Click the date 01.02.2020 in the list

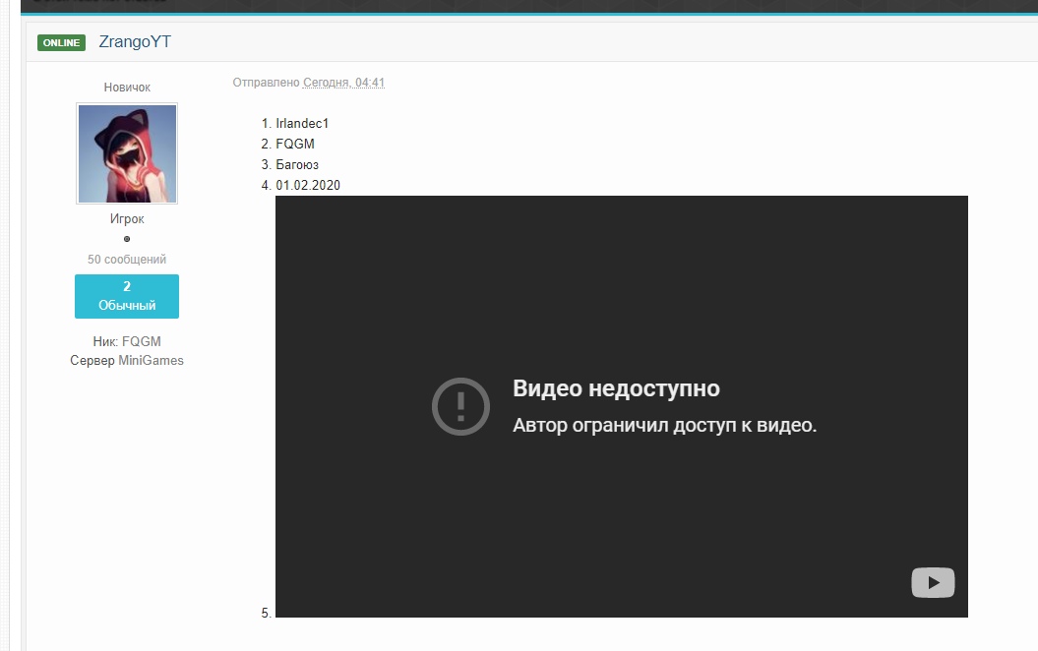coord(311,185)
